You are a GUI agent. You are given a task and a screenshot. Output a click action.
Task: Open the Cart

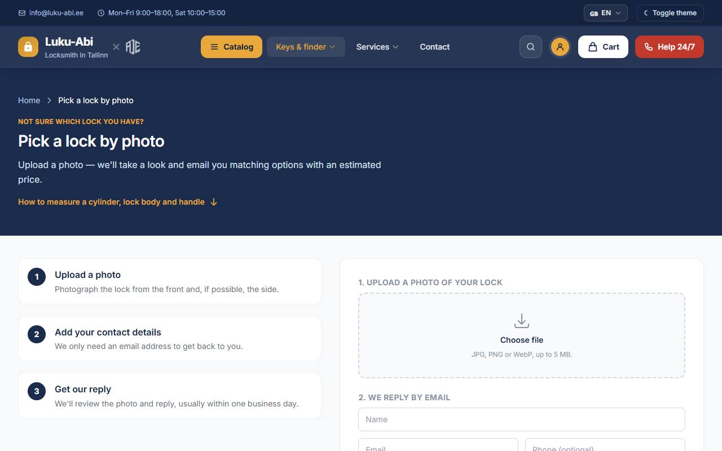[x=603, y=47]
